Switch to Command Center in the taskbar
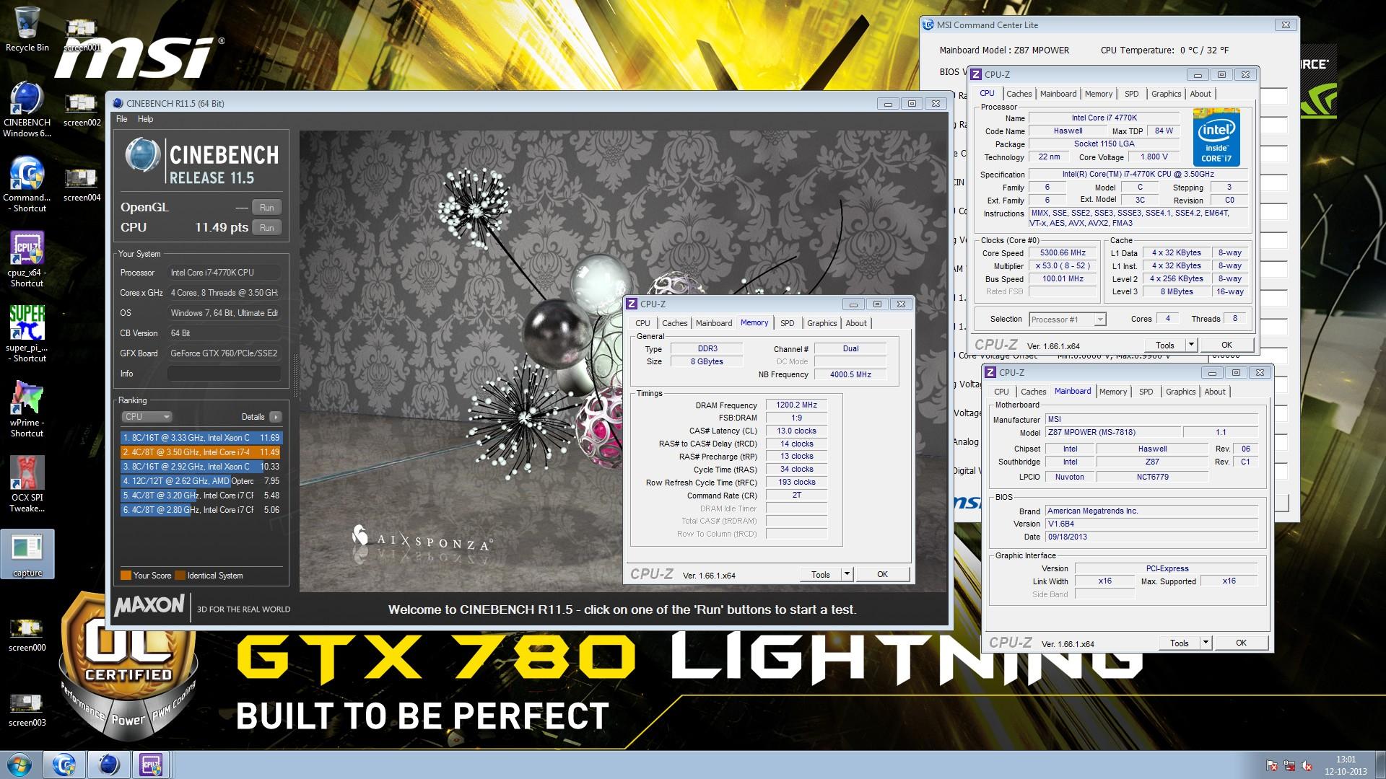This screenshot has width=1386, height=779. pos(64,765)
